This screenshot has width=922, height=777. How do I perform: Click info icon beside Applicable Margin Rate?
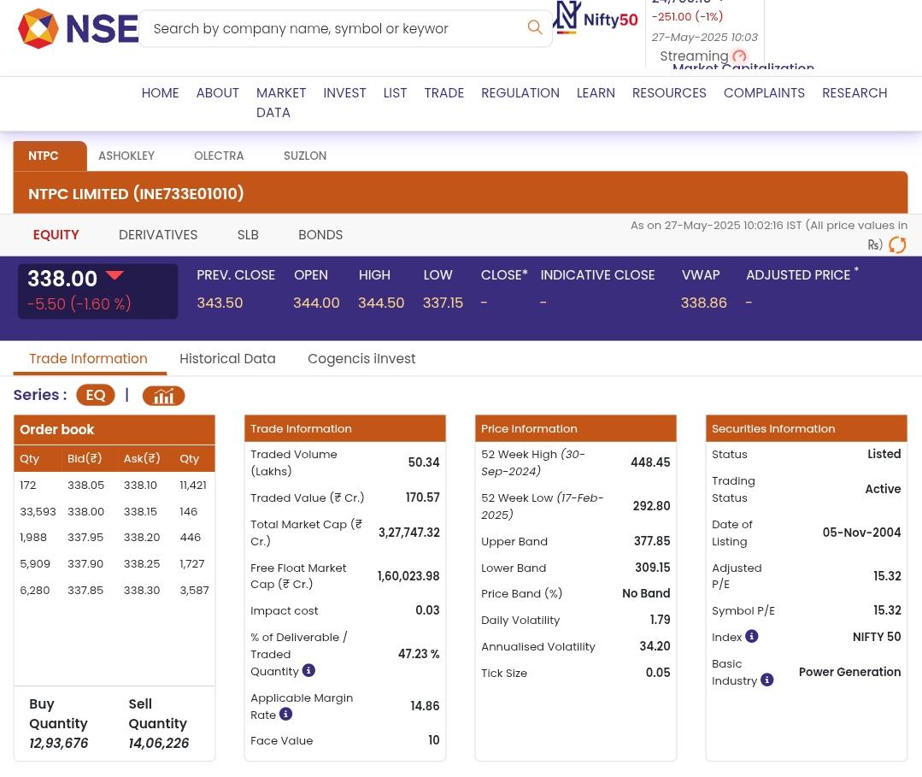pyautogui.click(x=285, y=715)
